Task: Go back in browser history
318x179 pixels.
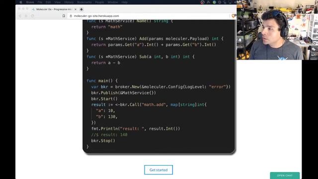Action: pos(20,16)
